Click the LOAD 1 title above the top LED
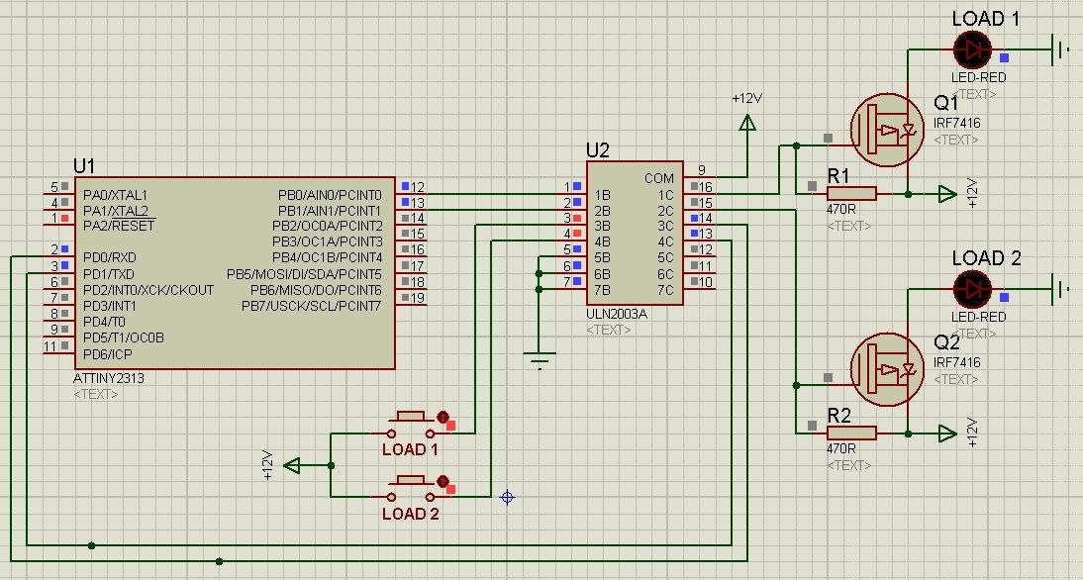The width and height of the screenshot is (1083, 580). pyautogui.click(x=986, y=19)
